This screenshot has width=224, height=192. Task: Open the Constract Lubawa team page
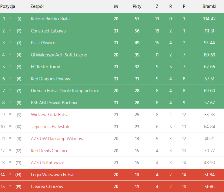(48, 31)
